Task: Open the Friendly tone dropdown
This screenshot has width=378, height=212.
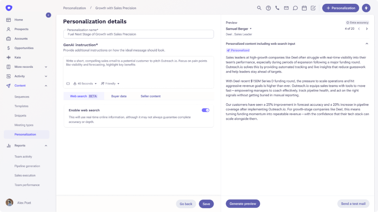Action: click(x=110, y=84)
